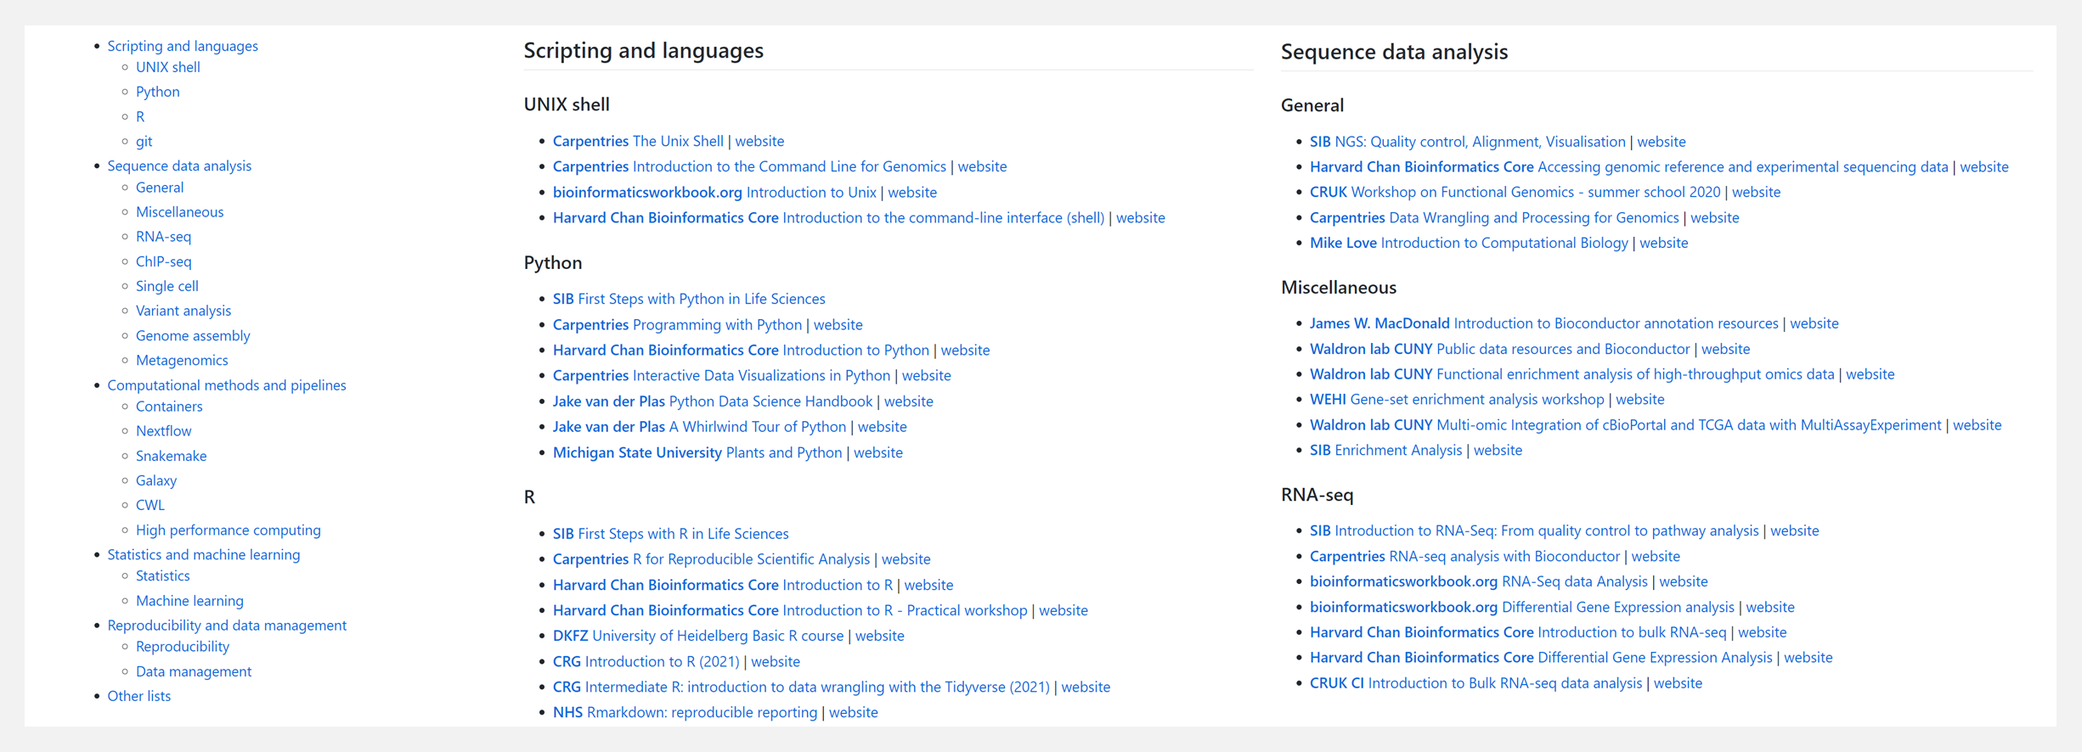Screen dimensions: 2082x752
Task: Select the git entry in the contents list
Action: (144, 141)
